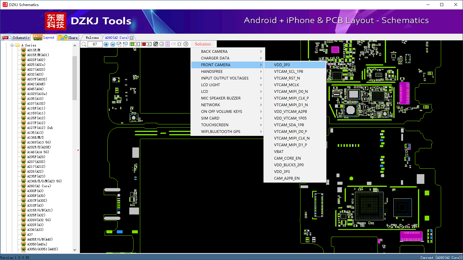Open the green color dropdown
This screenshot has height=260, width=463.
[138, 44]
